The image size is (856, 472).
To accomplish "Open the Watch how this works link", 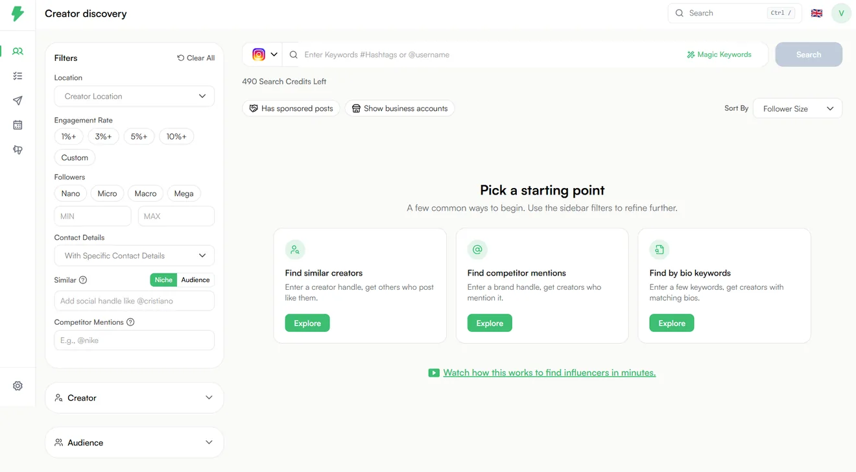I will pyautogui.click(x=549, y=373).
